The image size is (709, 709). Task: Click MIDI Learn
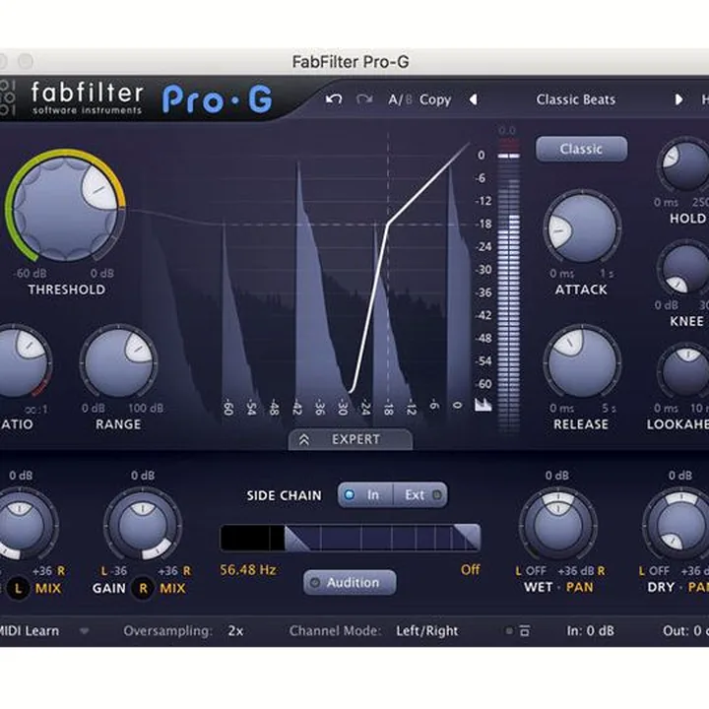(29, 631)
